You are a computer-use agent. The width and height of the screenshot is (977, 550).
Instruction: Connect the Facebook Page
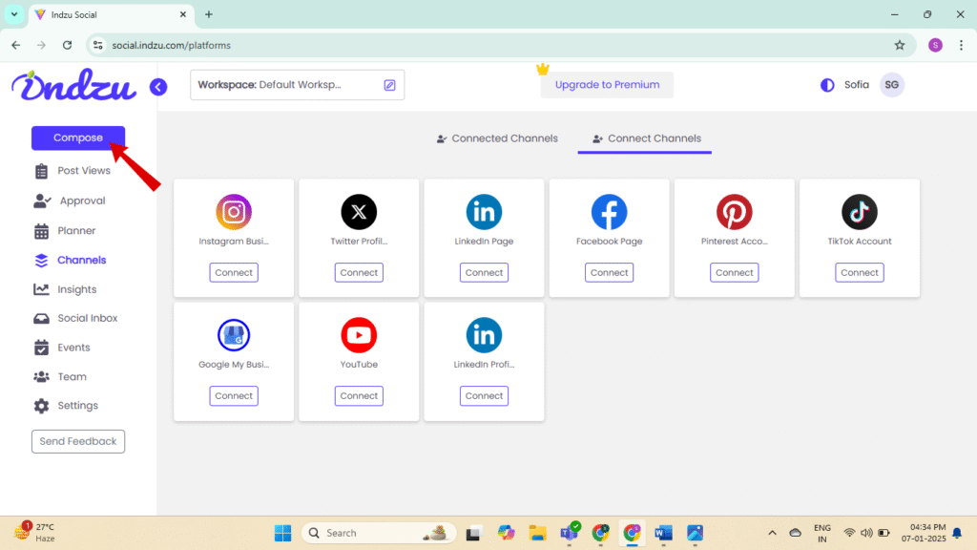pos(610,272)
